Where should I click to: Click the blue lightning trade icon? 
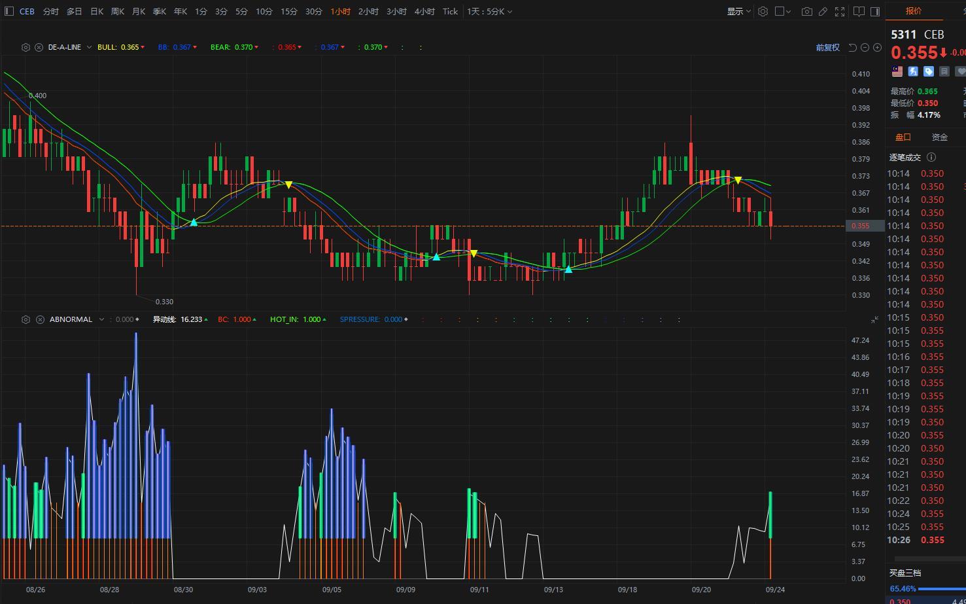pyautogui.click(x=913, y=71)
